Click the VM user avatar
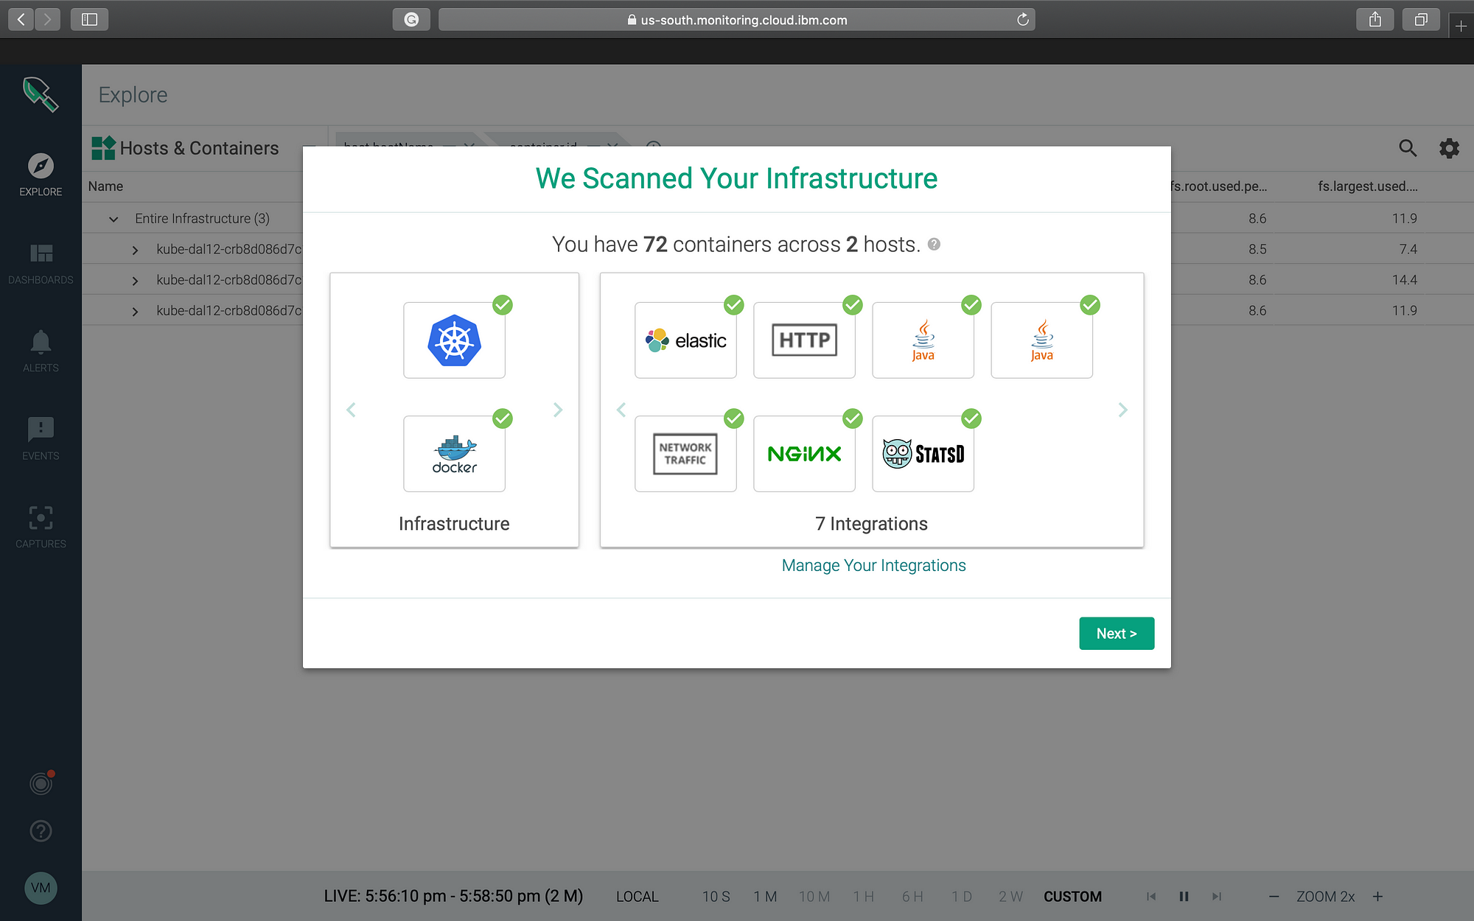Screen dimensions: 1474x921 [41, 888]
